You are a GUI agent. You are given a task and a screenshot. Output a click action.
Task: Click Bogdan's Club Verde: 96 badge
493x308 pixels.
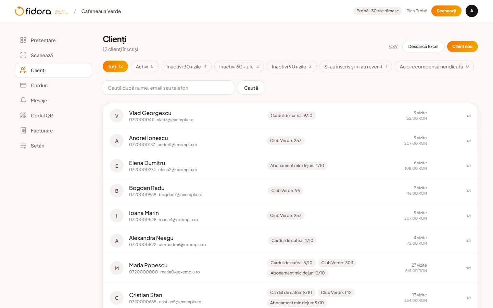(x=286, y=191)
